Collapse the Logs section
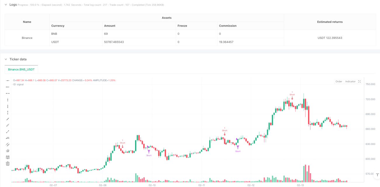 (6, 5)
